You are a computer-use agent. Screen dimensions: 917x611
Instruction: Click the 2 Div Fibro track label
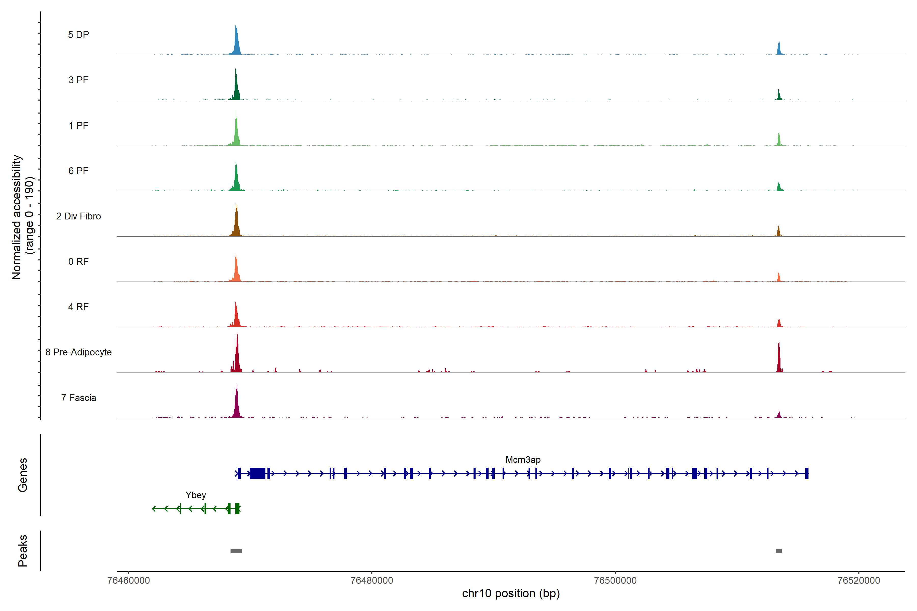pos(78,216)
